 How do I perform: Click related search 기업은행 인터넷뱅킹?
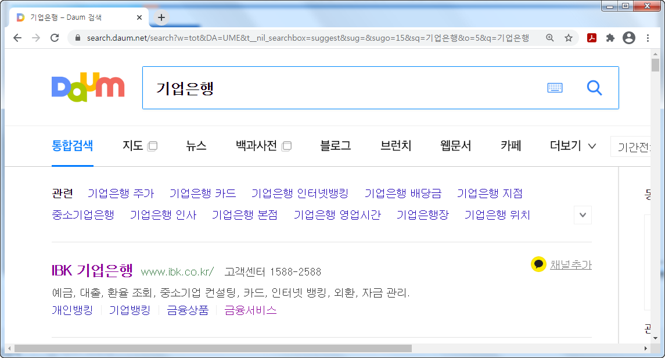click(x=300, y=194)
